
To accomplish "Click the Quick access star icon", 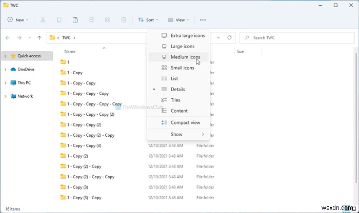I will [13, 56].
